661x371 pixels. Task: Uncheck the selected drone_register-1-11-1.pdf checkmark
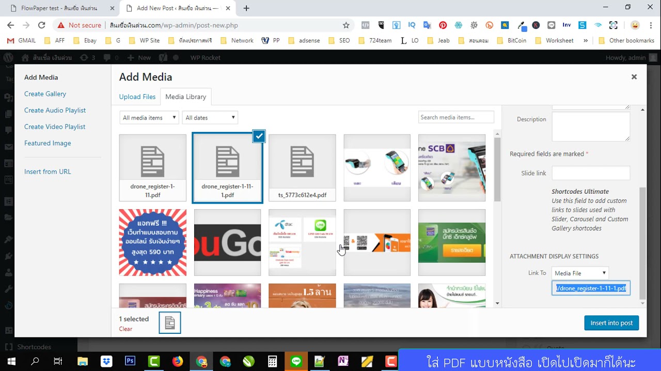[259, 136]
